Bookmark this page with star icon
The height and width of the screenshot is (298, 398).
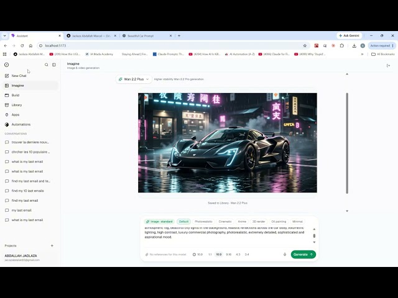305,45
